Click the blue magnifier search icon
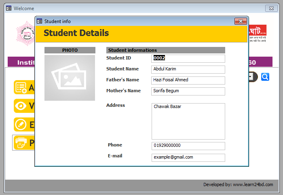The width and height of the screenshot is (283, 195). [x=265, y=77]
